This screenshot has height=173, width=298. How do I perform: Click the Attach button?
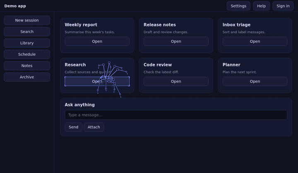tap(94, 127)
